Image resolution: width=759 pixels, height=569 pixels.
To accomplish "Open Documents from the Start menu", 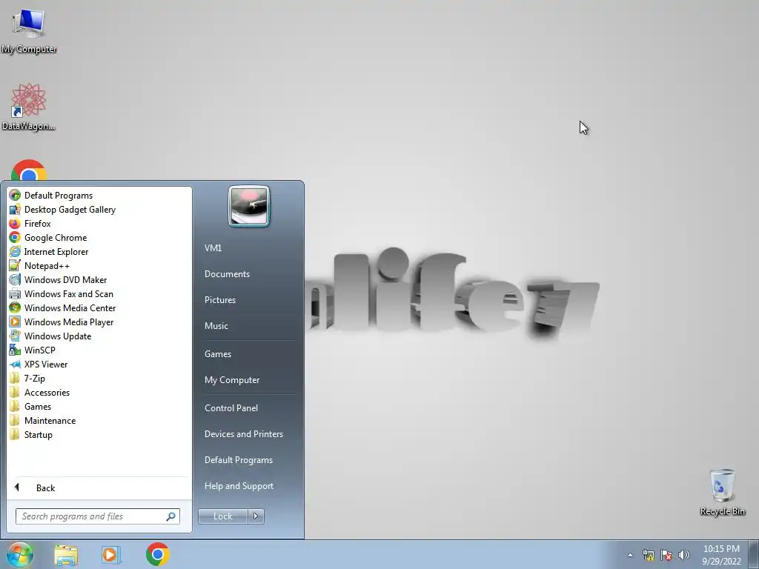I will 227,274.
